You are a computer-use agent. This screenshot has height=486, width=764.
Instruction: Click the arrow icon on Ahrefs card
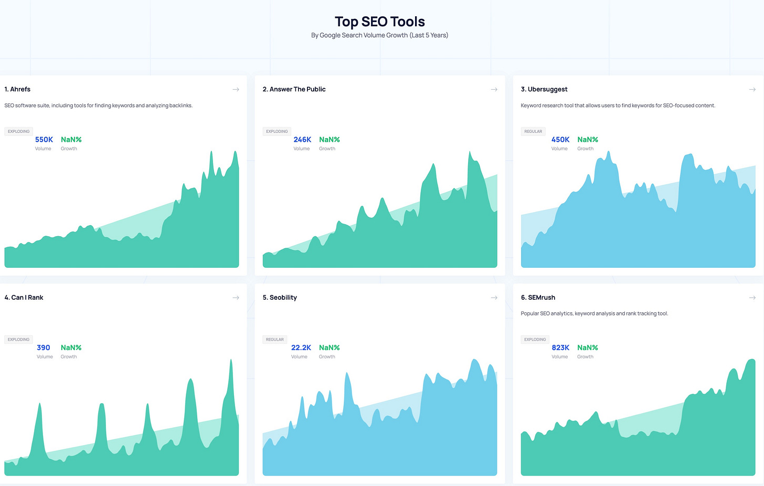(236, 89)
